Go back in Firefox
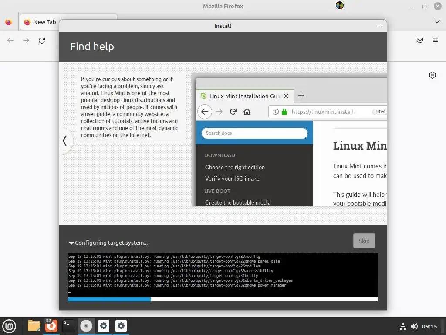This screenshot has height=335, width=446. tap(10, 41)
